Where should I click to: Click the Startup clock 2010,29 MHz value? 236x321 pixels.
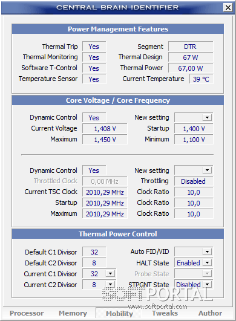click(105, 203)
